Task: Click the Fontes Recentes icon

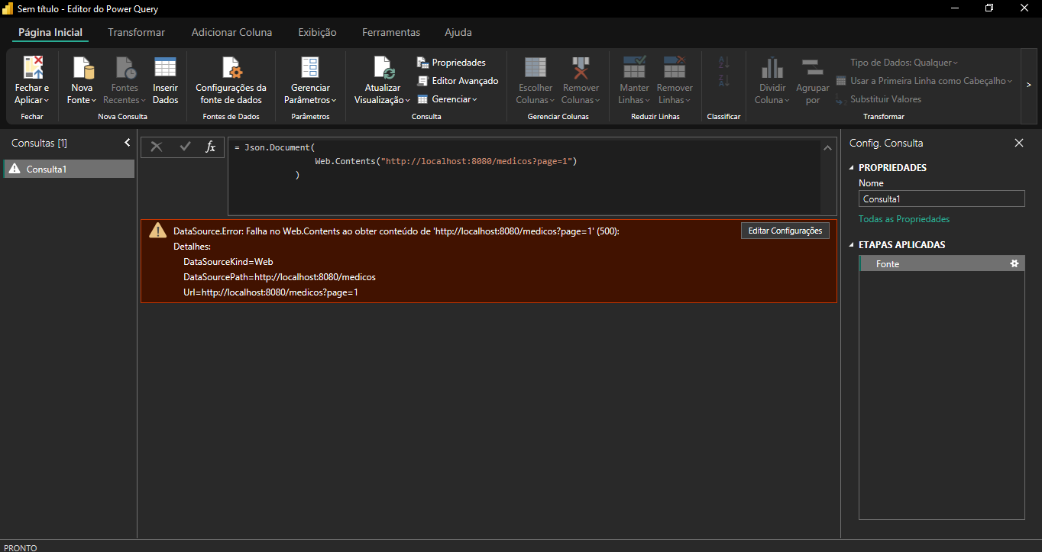Action: (x=125, y=67)
